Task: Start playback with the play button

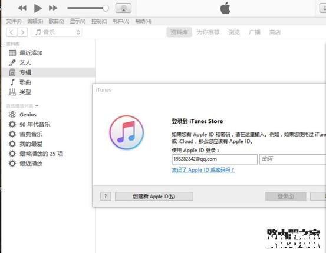Action: (x=38, y=8)
